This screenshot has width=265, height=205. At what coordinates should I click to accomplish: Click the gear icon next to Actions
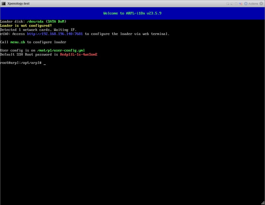click(x=246, y=4)
